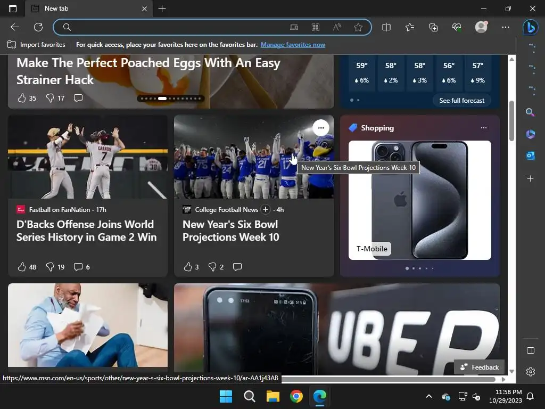Click scroll down arrow of feed
The height and width of the screenshot is (409, 545).
click(x=511, y=371)
